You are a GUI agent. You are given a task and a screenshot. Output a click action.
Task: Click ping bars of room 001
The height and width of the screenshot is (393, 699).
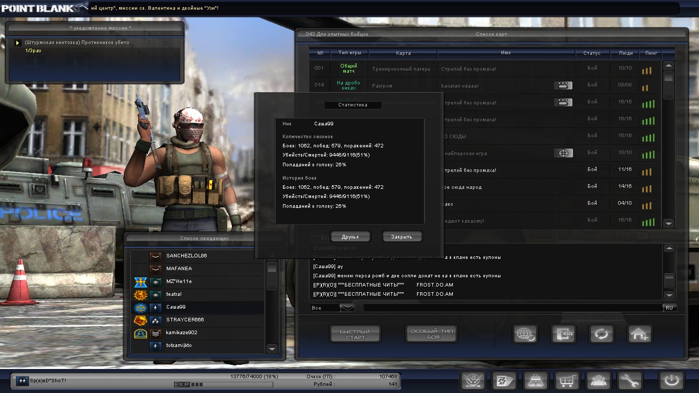click(647, 70)
